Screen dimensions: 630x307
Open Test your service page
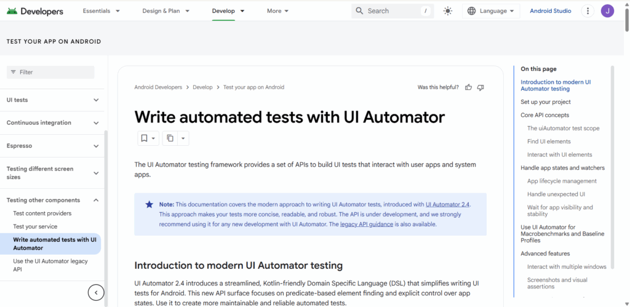click(x=35, y=226)
